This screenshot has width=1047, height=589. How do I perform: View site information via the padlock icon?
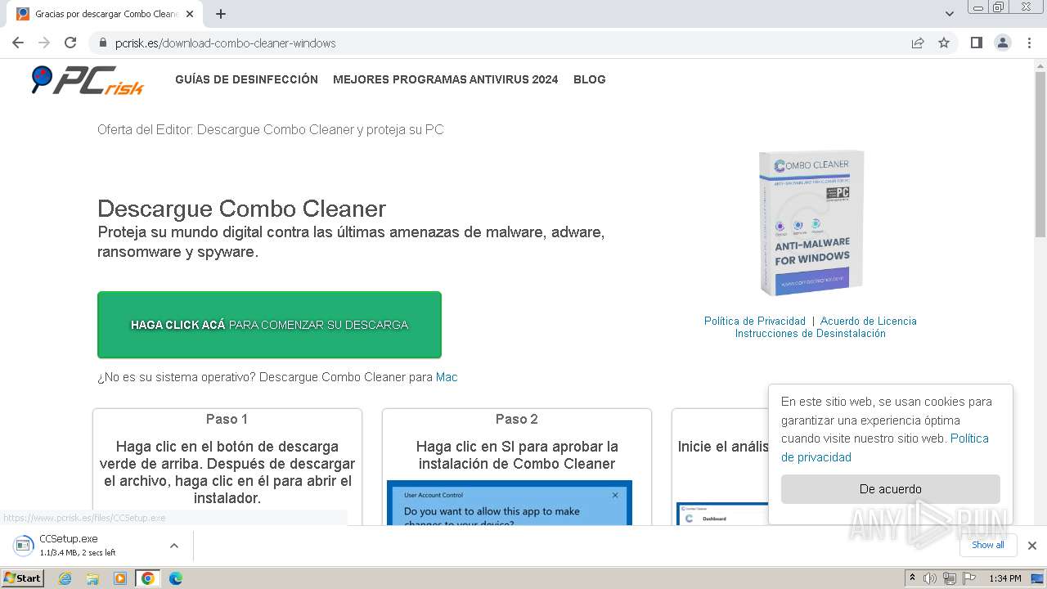[x=103, y=43]
